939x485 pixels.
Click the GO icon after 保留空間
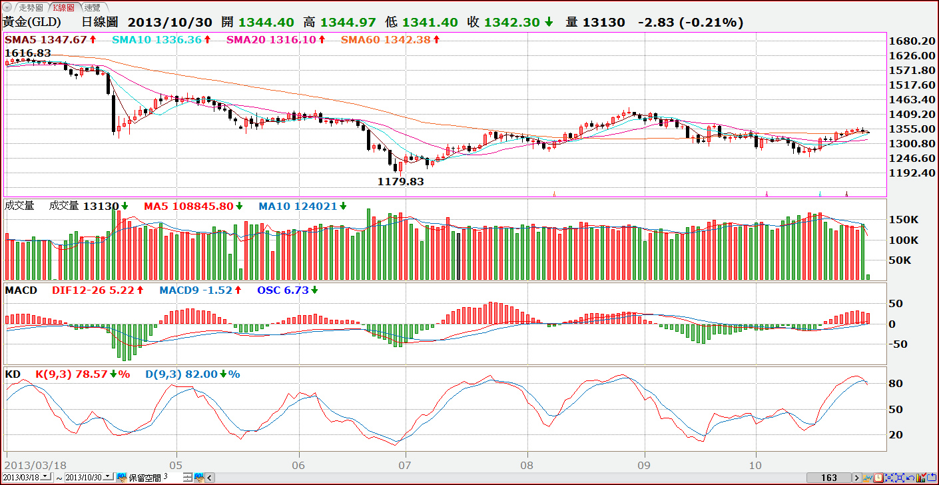pos(198,477)
